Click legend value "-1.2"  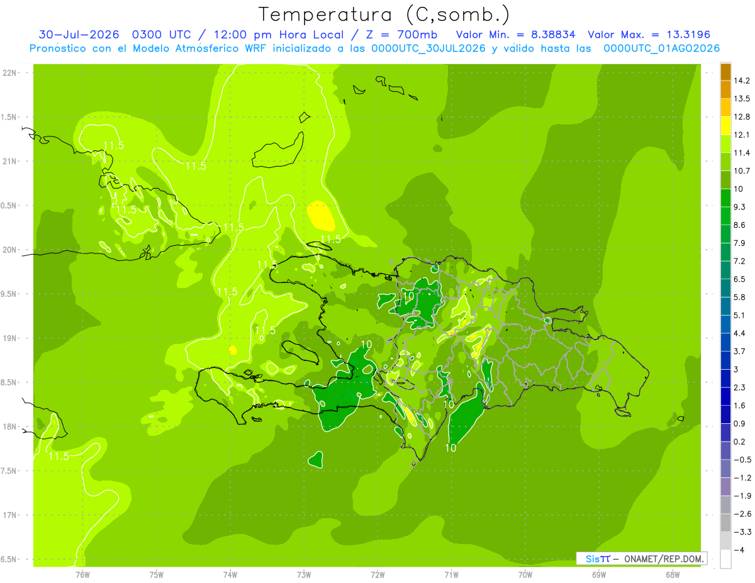tap(742, 477)
